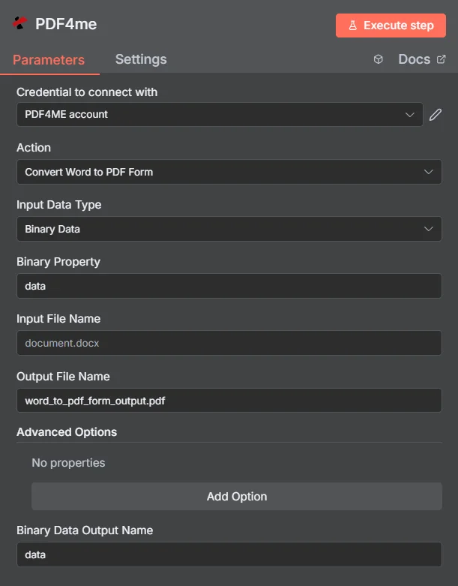Click the PDF4me logo icon

point(19,23)
